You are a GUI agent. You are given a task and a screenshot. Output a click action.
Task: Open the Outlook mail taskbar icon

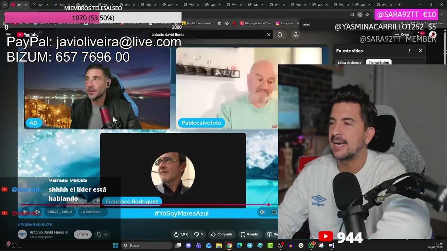coord(209,245)
